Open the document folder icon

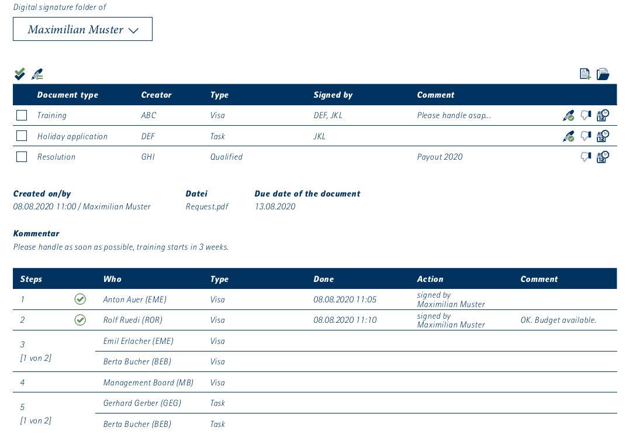point(603,74)
